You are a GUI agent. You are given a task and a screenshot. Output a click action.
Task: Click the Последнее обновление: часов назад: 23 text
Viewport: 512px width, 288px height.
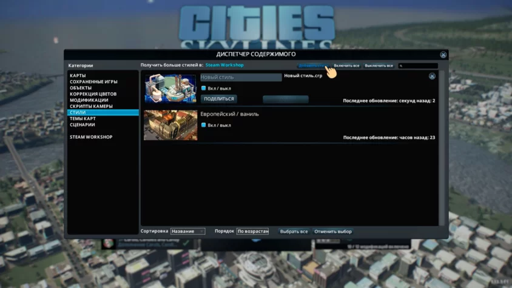389,138
